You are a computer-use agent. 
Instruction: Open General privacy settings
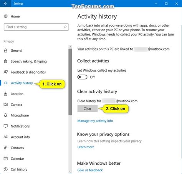17,51
